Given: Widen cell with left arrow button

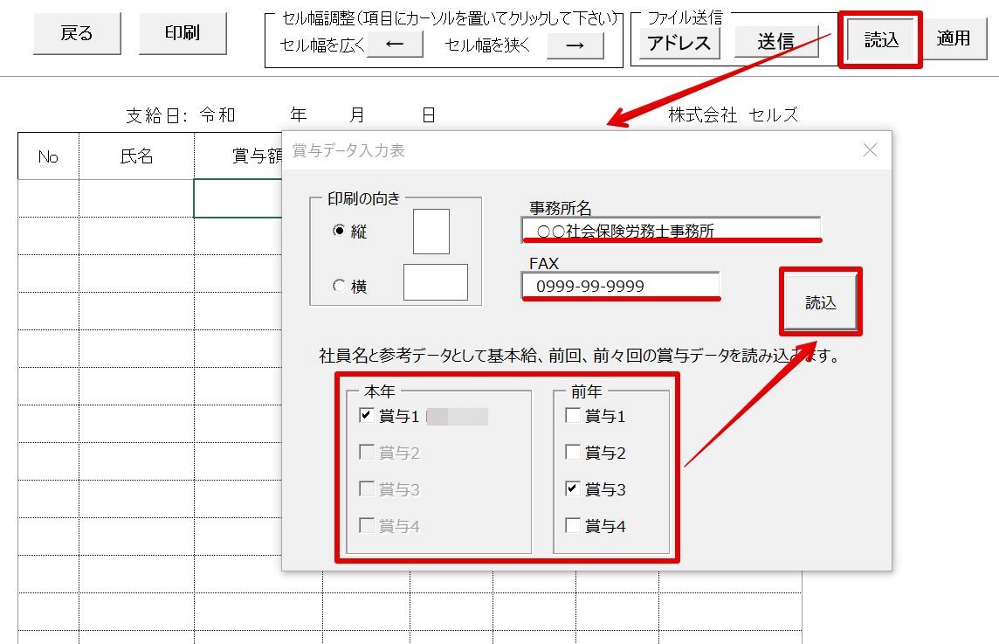Looking at the screenshot, I should pos(395,45).
